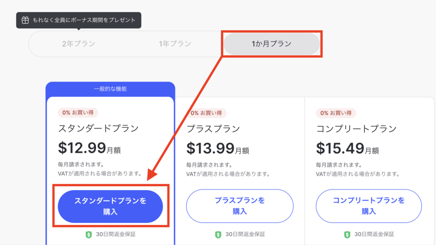Click コンプリートプランを購入 button
Image resolution: width=436 pixels, height=245 pixels.
coord(369,206)
